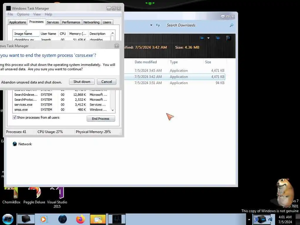Click the Explorer help icon
The height and width of the screenshot is (225, 300).
[229, 38]
